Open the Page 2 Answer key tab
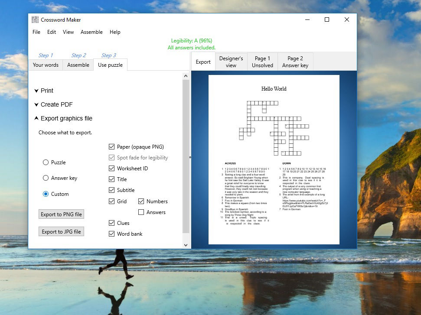The width and height of the screenshot is (421, 315). (x=295, y=61)
